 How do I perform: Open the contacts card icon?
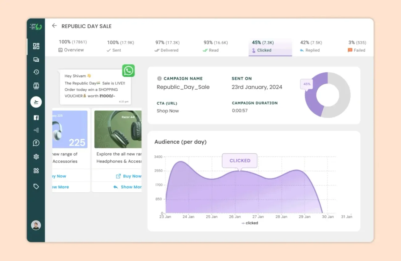[x=36, y=86]
